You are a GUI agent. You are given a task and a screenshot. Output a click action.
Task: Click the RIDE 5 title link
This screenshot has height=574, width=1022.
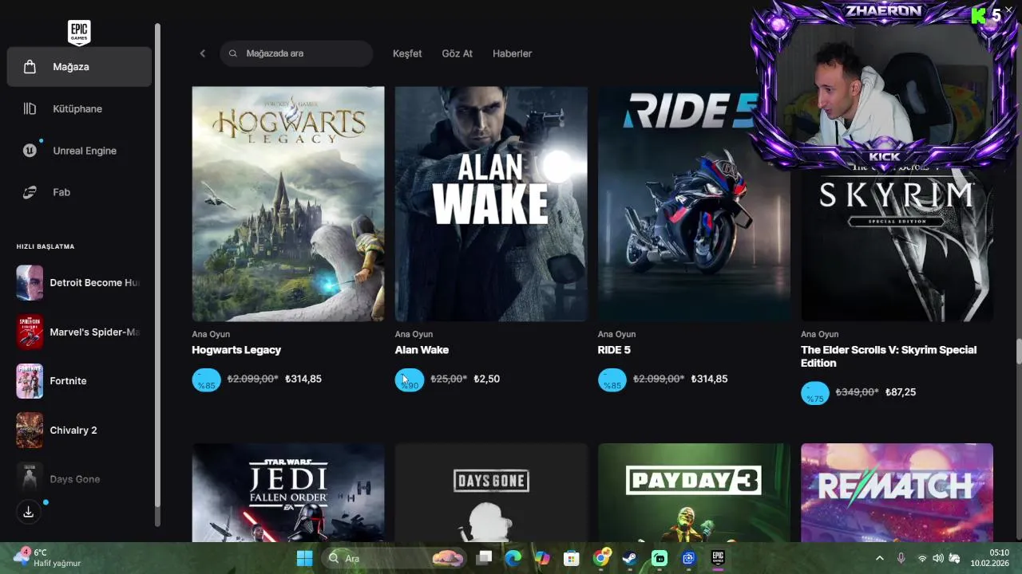pyautogui.click(x=614, y=350)
